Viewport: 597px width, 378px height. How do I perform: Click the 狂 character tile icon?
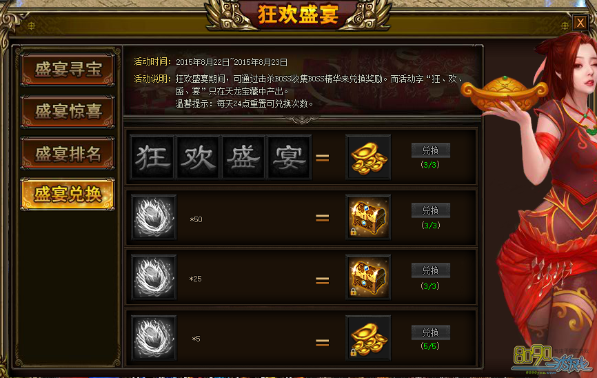click(152, 157)
